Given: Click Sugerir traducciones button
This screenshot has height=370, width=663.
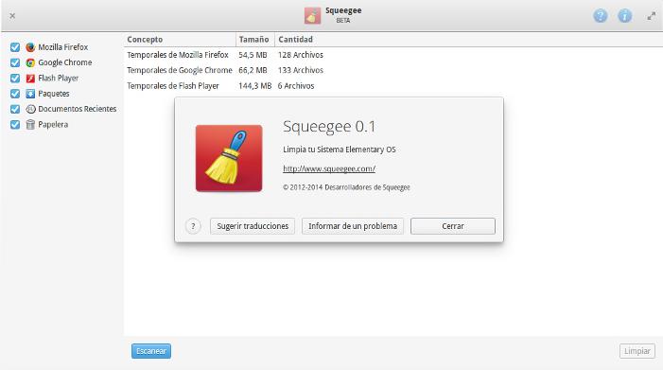Looking at the screenshot, I should (253, 226).
